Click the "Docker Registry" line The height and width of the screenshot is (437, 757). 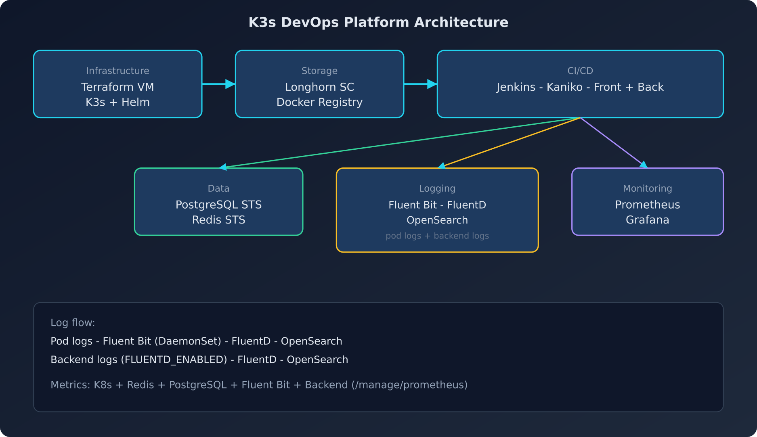(x=319, y=102)
